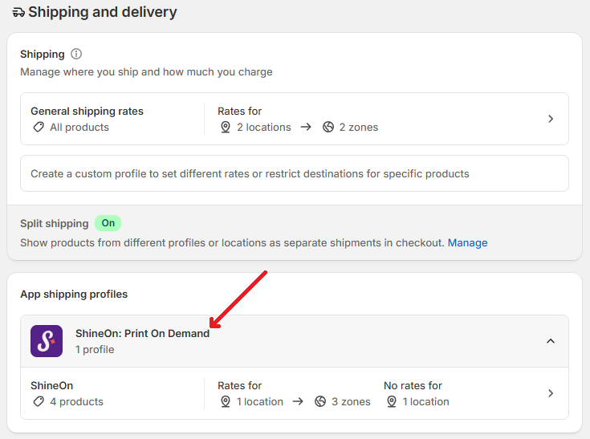
Task: Collapse the ShineOn: Print On Demand section
Action: click(551, 341)
